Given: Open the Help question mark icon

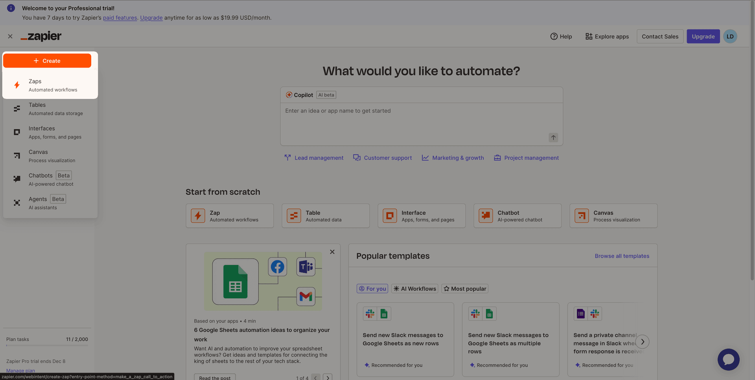Looking at the screenshot, I should click(x=554, y=36).
